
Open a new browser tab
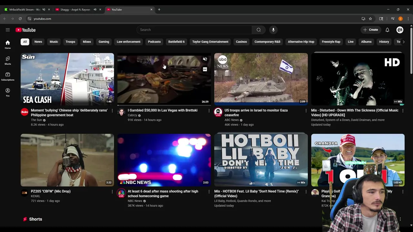pyautogui.click(x=159, y=9)
